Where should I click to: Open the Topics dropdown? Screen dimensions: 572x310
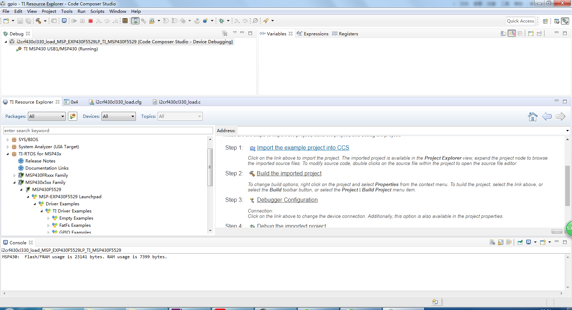[x=180, y=116]
